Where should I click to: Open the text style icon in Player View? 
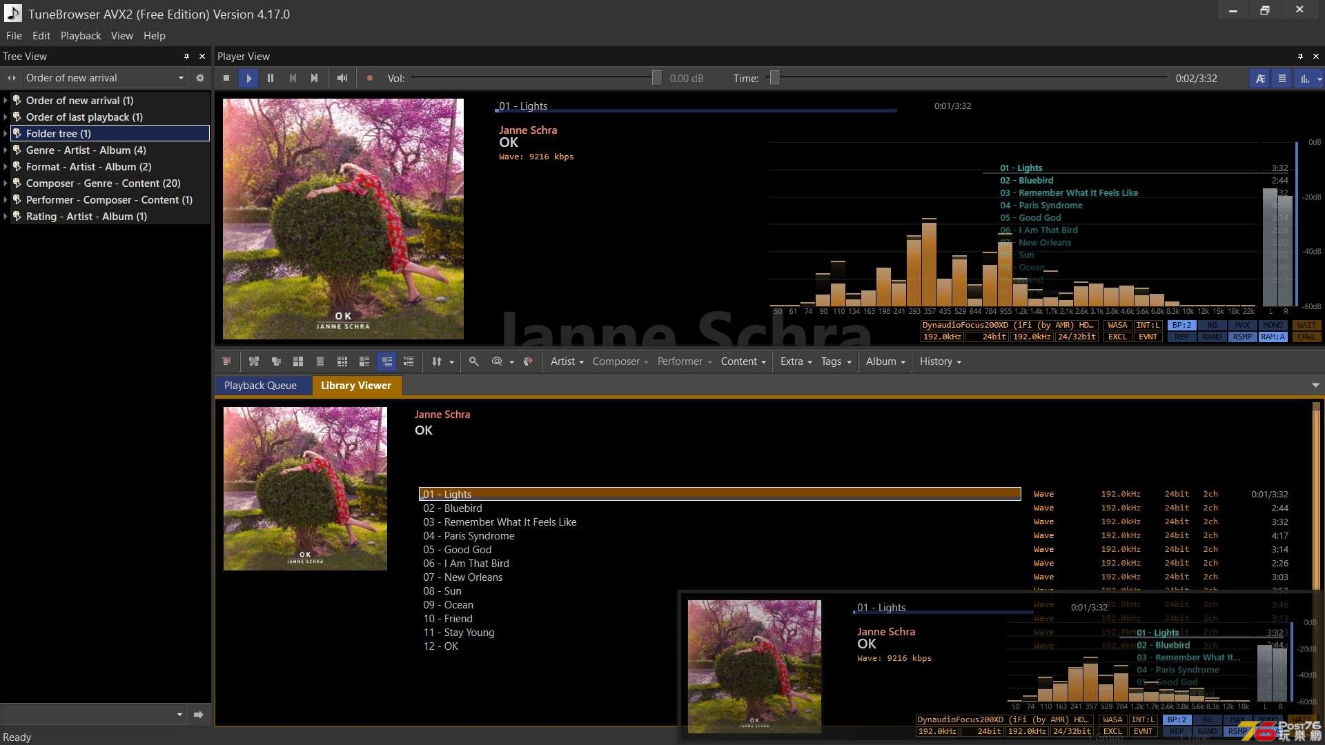(1260, 79)
